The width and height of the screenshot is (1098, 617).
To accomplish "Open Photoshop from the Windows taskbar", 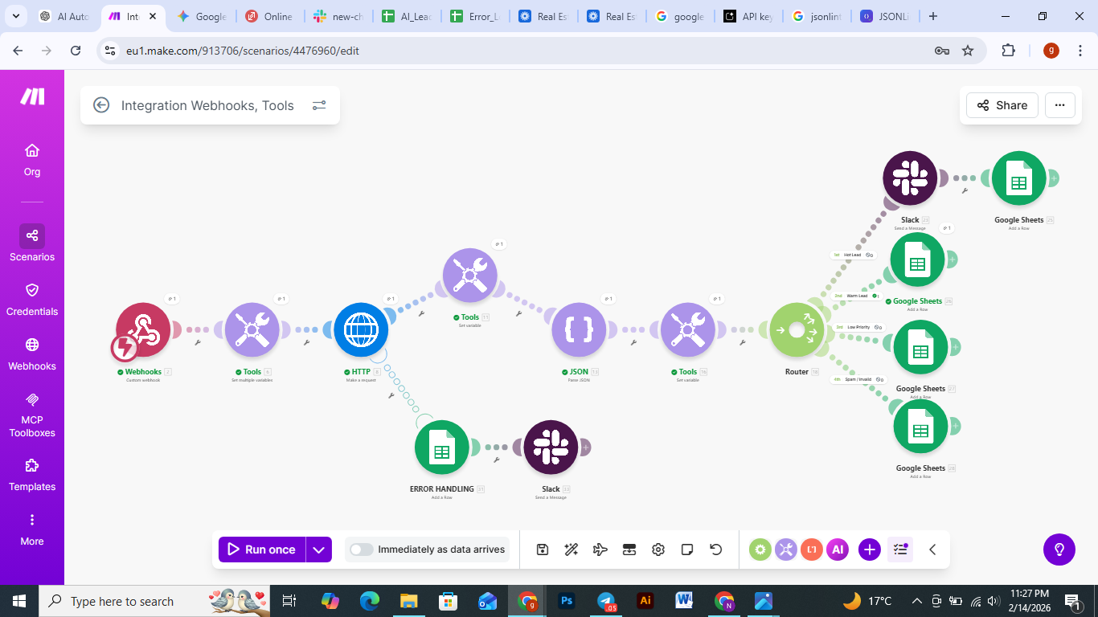I will pos(567,601).
